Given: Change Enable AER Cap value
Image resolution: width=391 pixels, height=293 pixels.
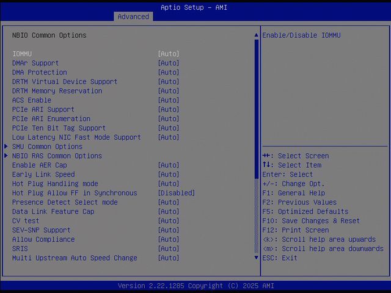Looking at the screenshot, I should [169, 165].
